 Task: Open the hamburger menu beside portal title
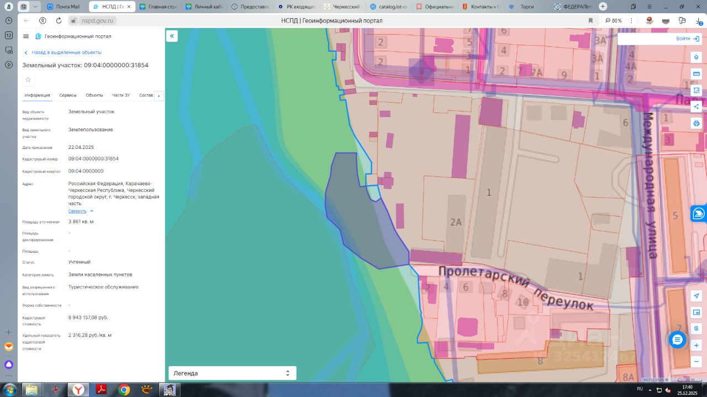26,36
